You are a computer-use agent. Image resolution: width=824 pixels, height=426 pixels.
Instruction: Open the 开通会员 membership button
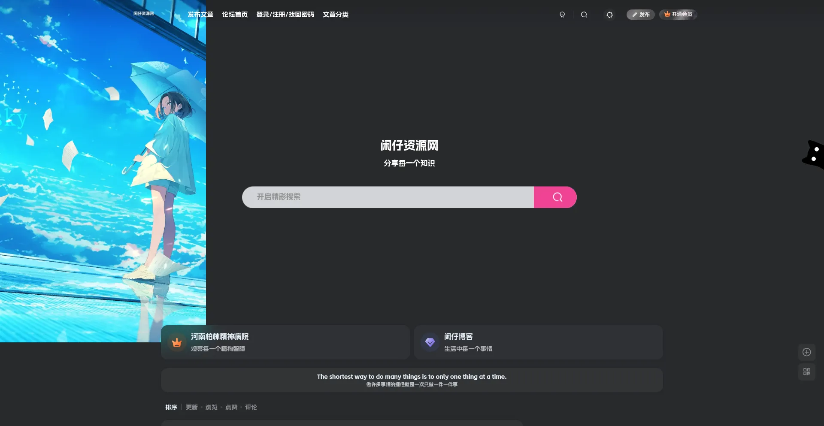pyautogui.click(x=678, y=15)
